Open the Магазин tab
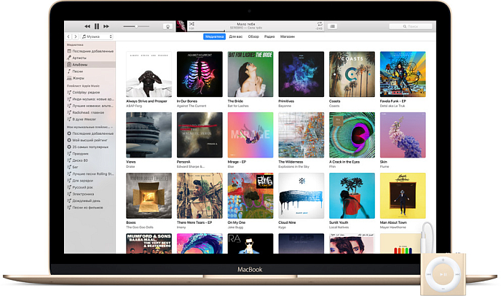Viewport: 501px width, 296px height. point(288,36)
